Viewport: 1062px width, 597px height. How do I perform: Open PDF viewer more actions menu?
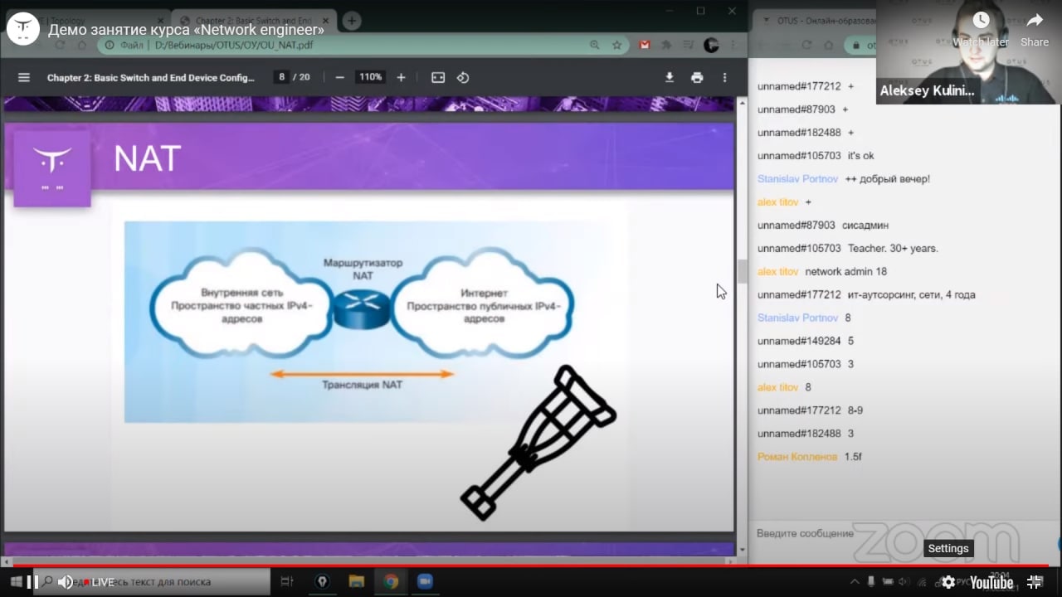pyautogui.click(x=724, y=77)
